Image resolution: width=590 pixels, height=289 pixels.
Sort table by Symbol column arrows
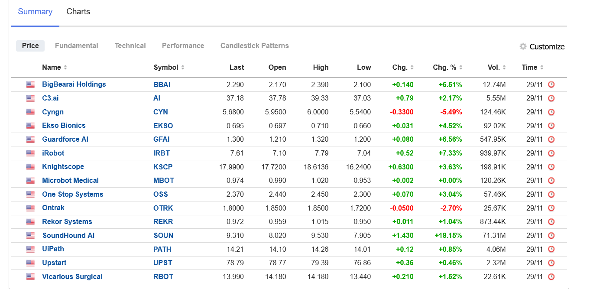[x=183, y=68]
